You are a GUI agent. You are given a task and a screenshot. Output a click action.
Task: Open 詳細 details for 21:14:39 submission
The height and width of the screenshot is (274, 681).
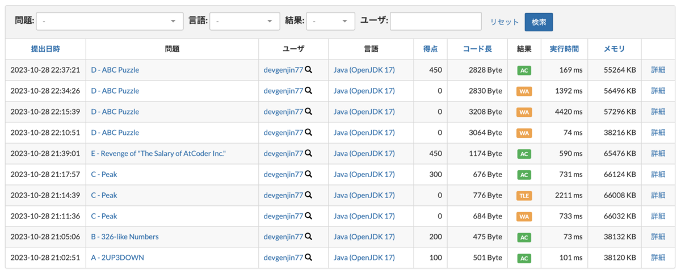(x=658, y=195)
